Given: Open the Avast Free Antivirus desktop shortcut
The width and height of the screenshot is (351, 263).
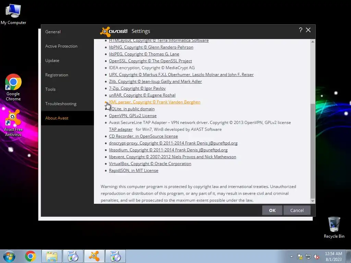Looking at the screenshot, I should pos(13,123).
